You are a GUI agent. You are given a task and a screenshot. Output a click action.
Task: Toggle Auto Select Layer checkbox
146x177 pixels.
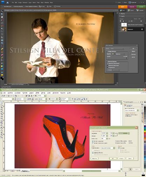point(2,7)
